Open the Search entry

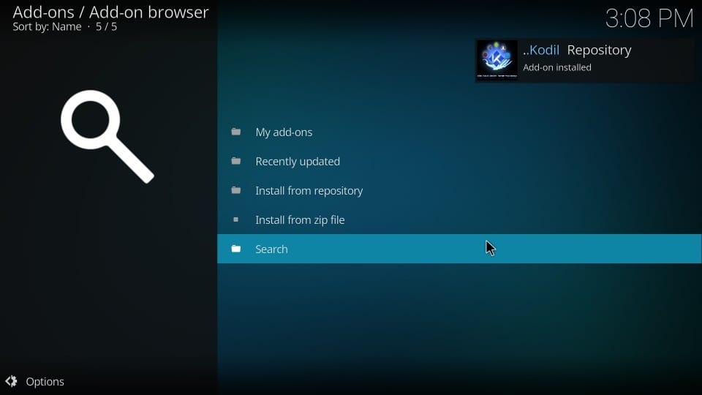(x=459, y=249)
